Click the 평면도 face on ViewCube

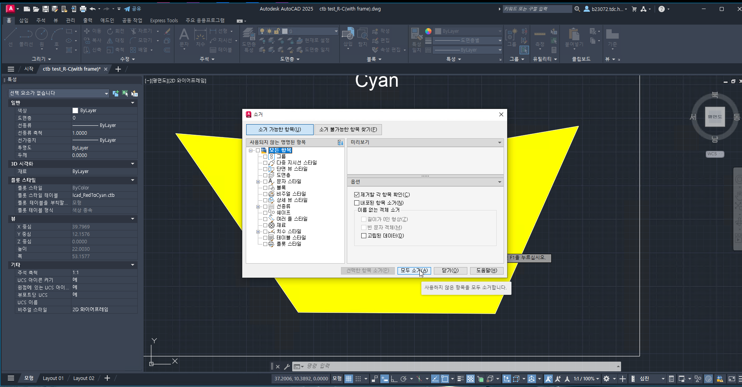pos(715,117)
